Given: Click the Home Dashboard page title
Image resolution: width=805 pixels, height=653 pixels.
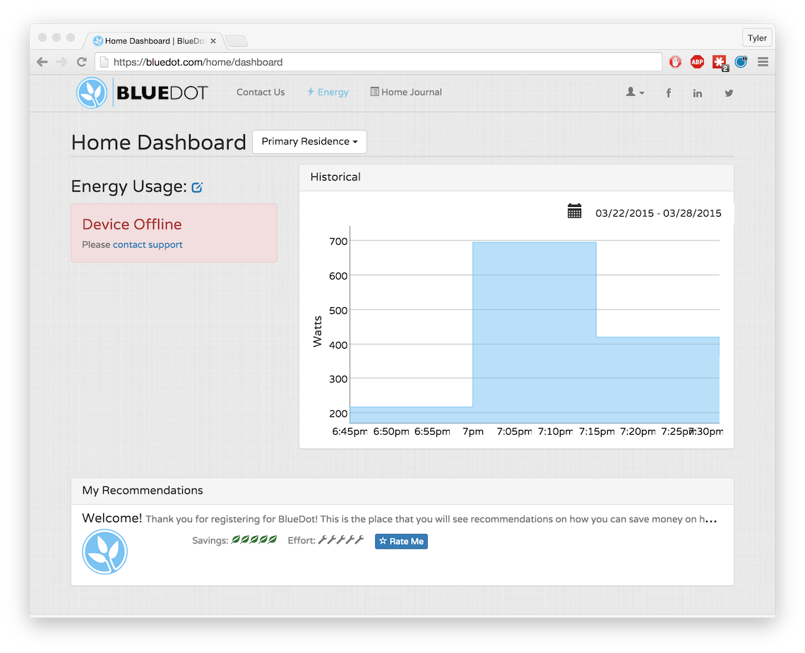Looking at the screenshot, I should coord(159,143).
